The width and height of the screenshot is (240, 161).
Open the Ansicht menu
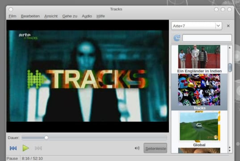coord(51,16)
